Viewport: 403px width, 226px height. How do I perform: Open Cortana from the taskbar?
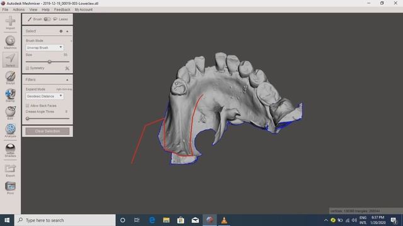pyautogui.click(x=123, y=220)
